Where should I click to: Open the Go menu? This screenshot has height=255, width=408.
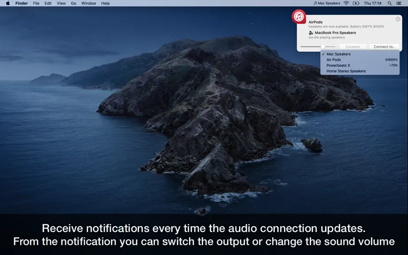[x=73, y=3]
